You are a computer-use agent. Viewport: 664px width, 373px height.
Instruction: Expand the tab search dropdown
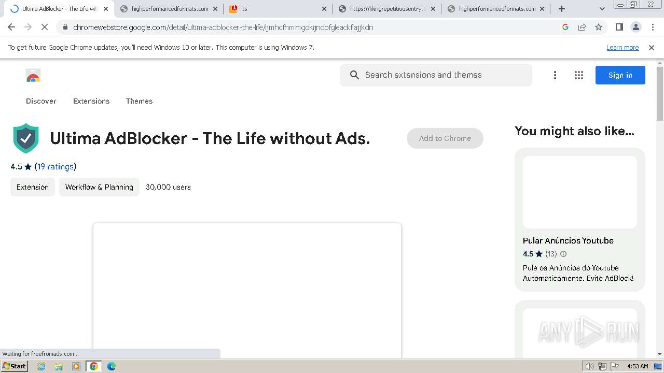[602, 9]
